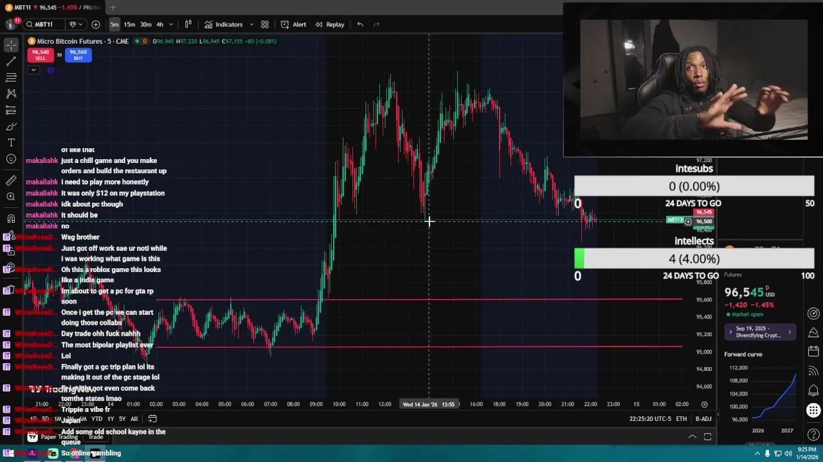Expand the bottom panel with the chevron
Image resolution: width=823 pixels, height=462 pixels.
pyautogui.click(x=692, y=437)
